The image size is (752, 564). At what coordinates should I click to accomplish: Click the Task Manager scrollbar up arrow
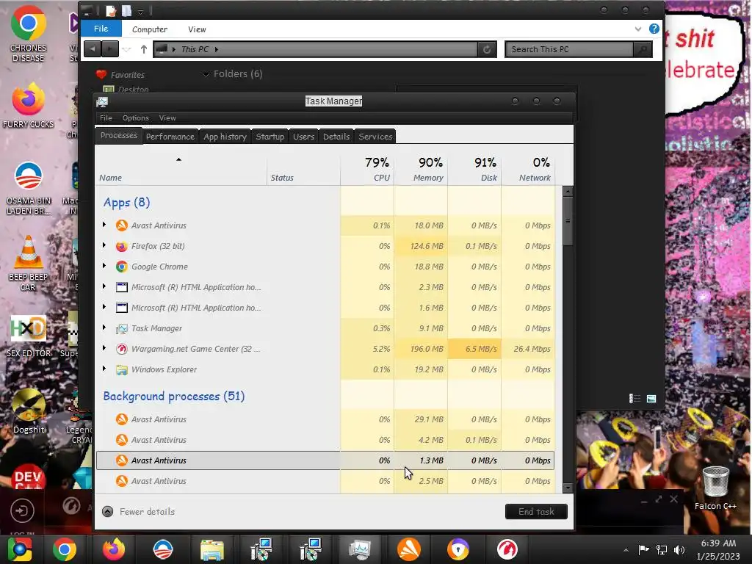pyautogui.click(x=568, y=192)
